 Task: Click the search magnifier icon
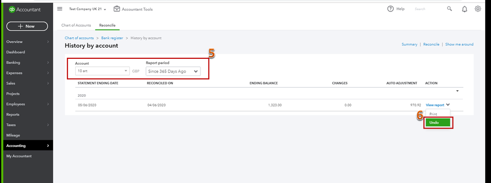pos(449,9)
